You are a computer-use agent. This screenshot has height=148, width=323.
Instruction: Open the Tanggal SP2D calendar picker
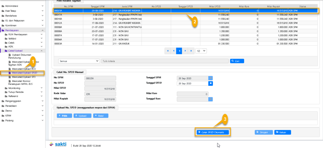point(211,84)
